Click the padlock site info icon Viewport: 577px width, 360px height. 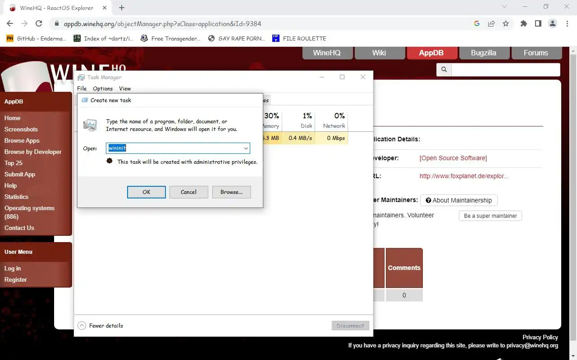coord(56,24)
